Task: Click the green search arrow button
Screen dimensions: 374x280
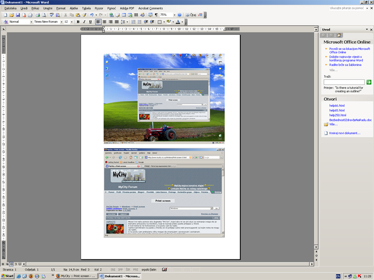Action: click(x=368, y=82)
